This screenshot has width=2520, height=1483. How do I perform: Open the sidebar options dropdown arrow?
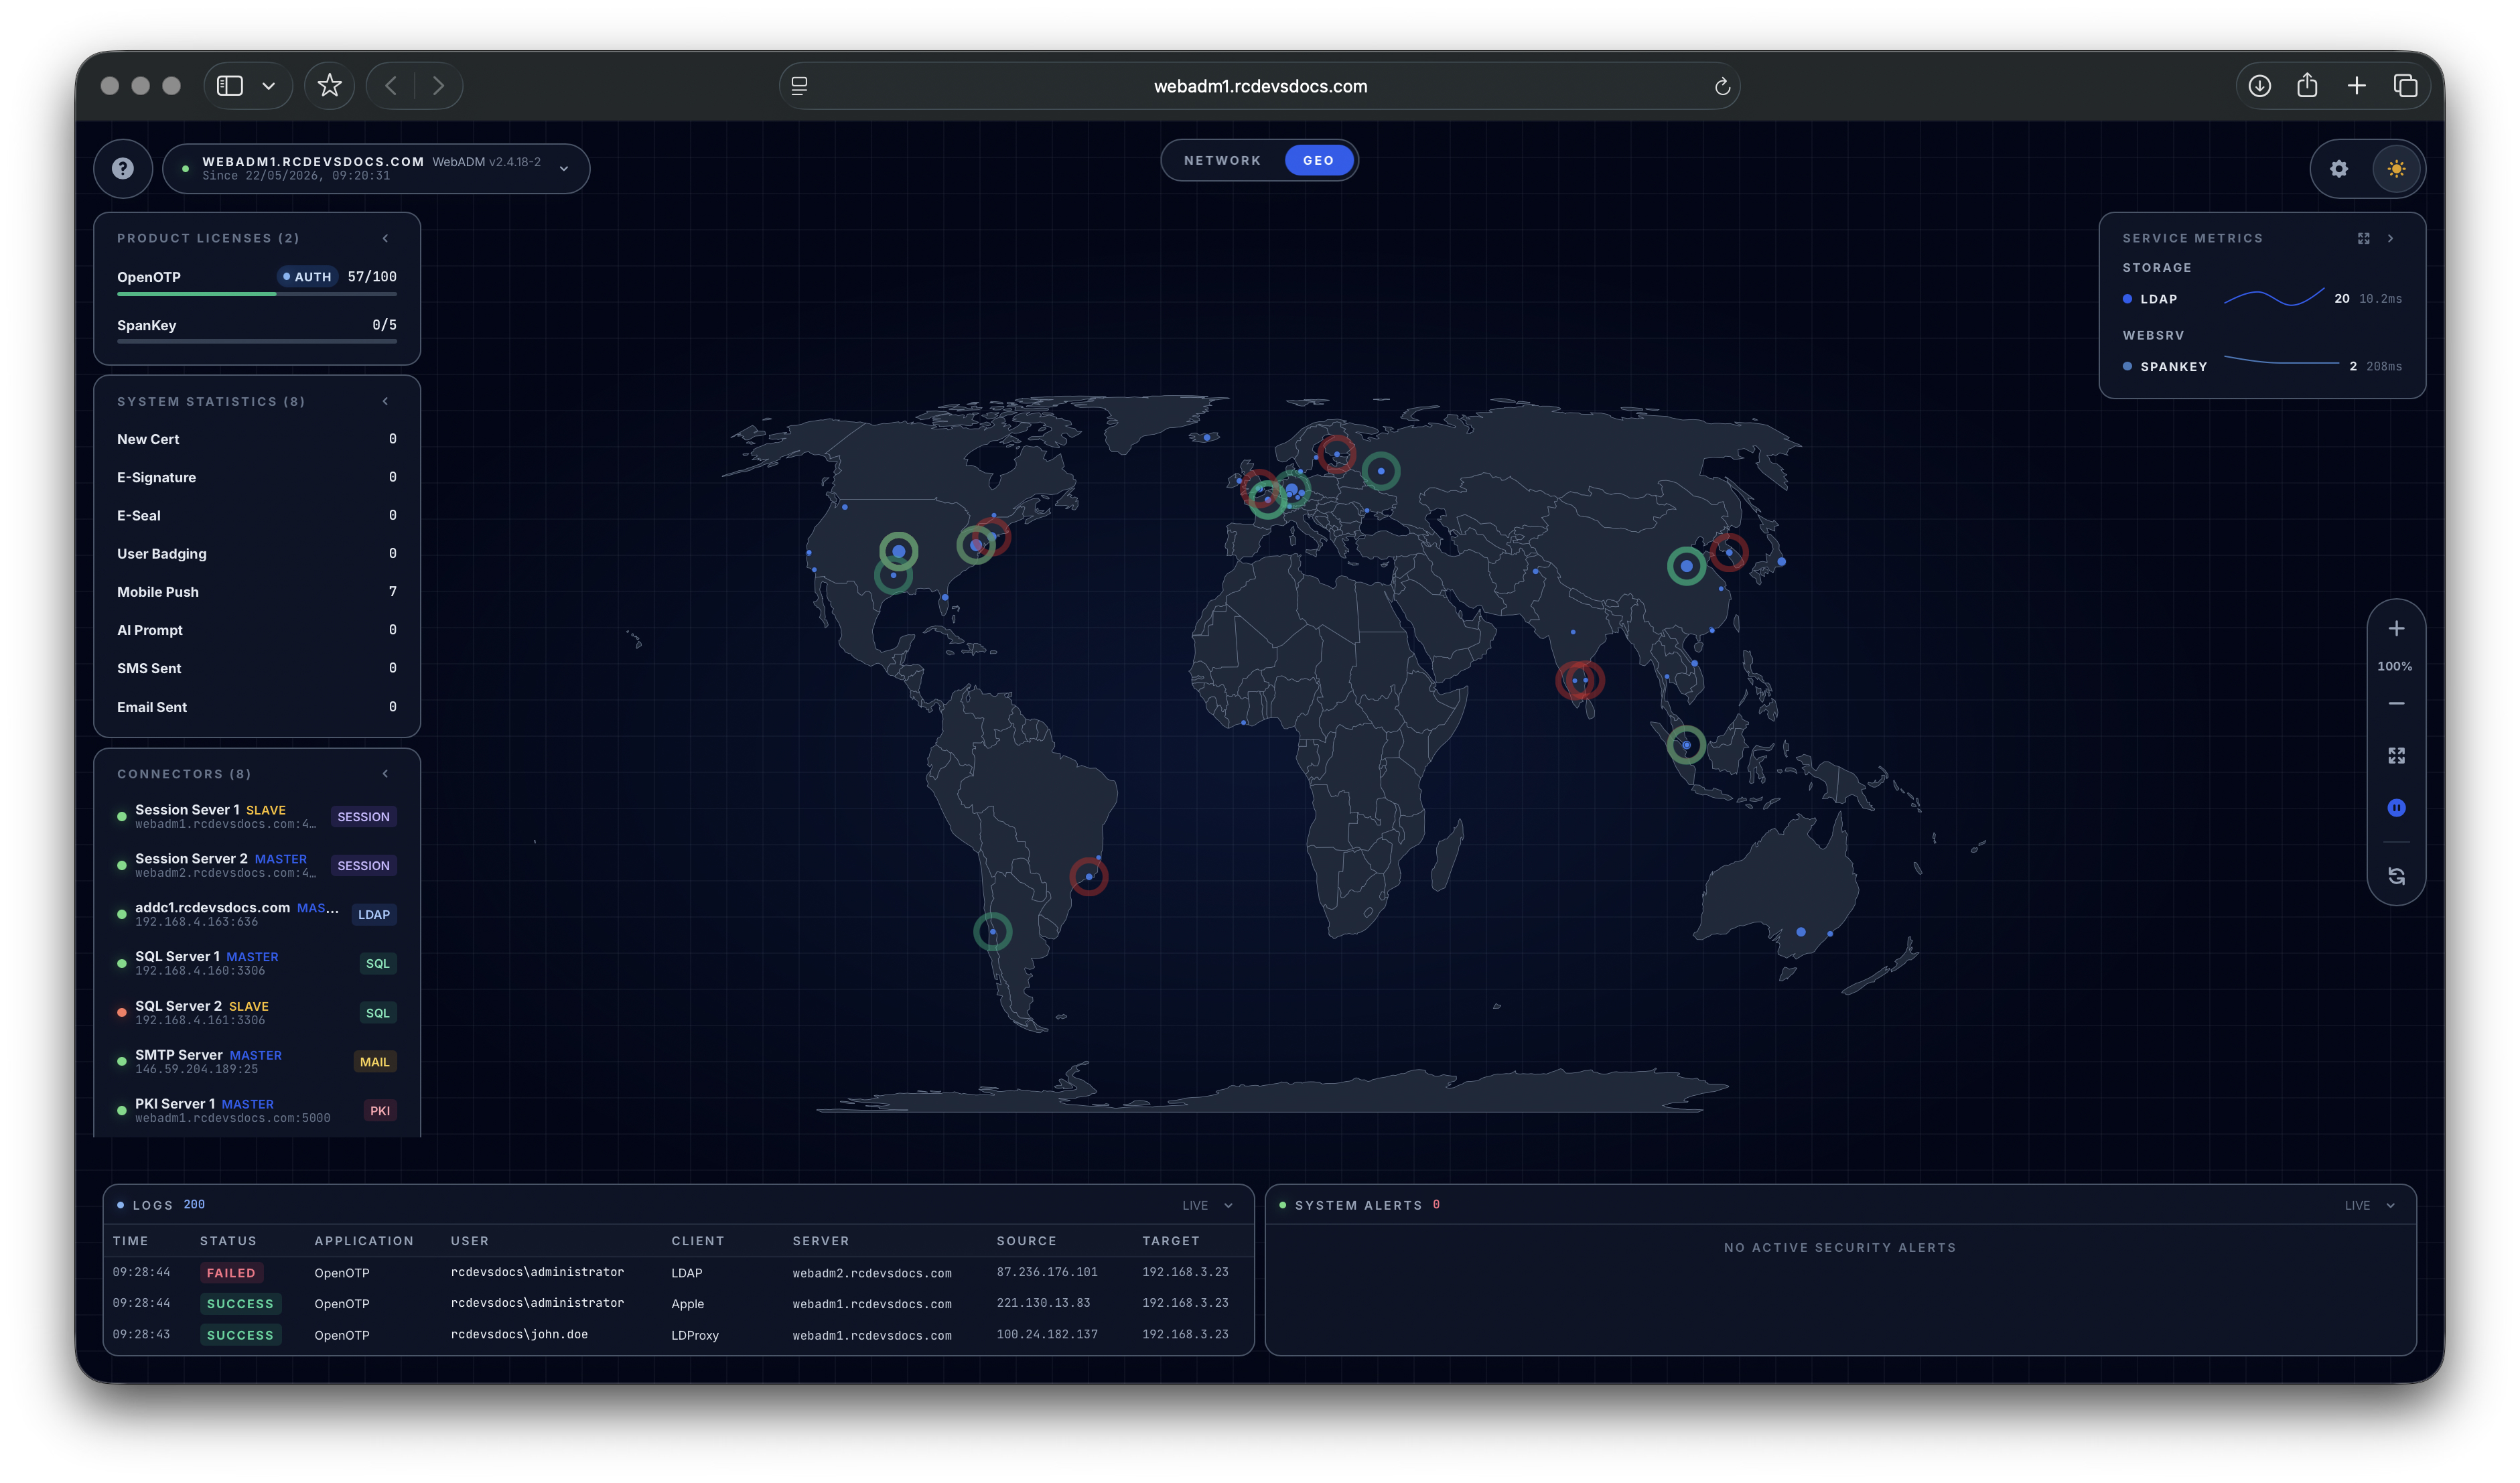[x=268, y=86]
